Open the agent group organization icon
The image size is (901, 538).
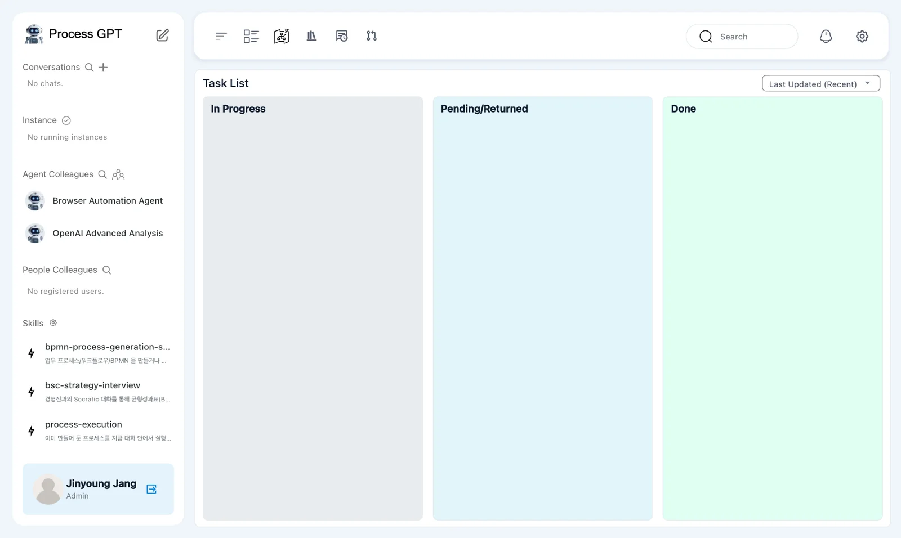pyautogui.click(x=118, y=174)
